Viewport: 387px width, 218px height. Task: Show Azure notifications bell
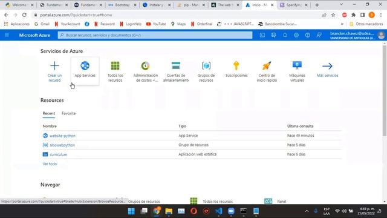click(285, 35)
